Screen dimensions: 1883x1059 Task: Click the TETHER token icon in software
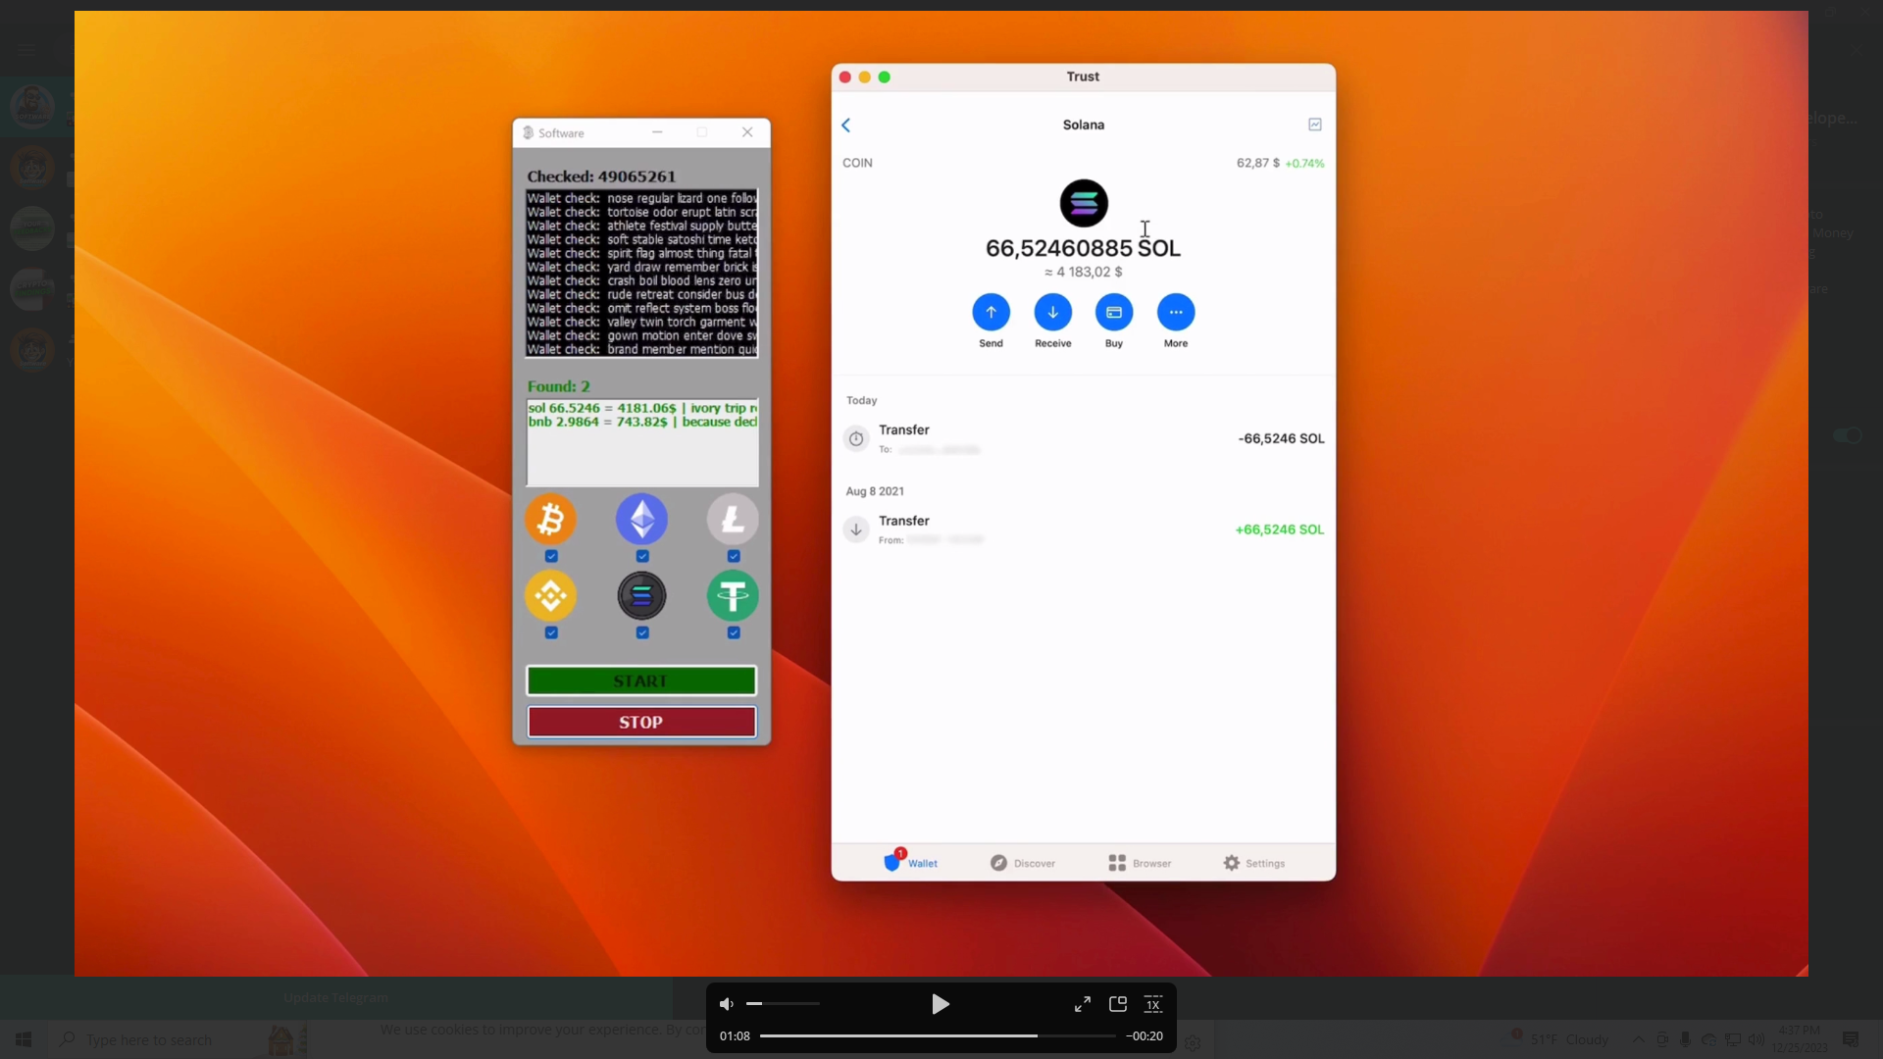(x=732, y=596)
